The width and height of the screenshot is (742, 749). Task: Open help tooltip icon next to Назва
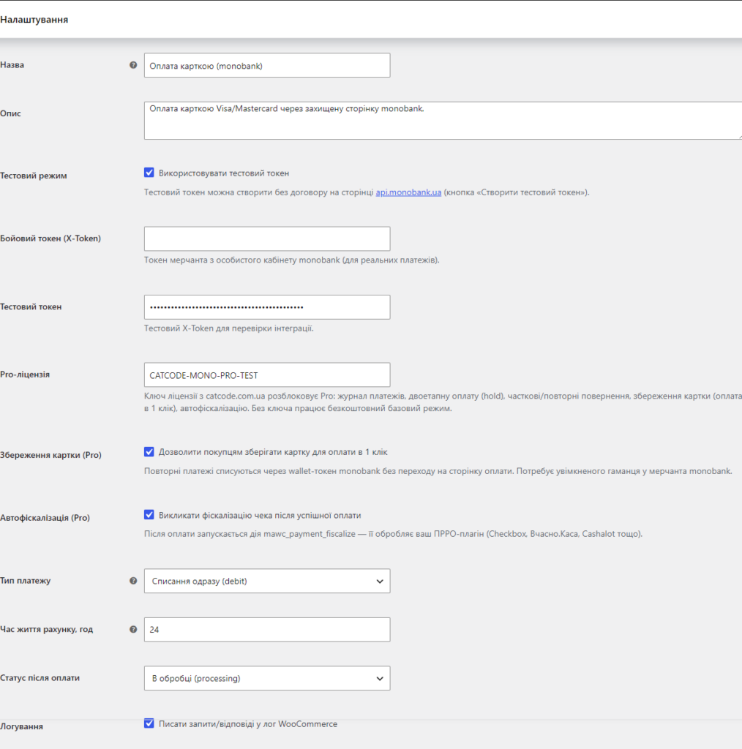(x=133, y=65)
